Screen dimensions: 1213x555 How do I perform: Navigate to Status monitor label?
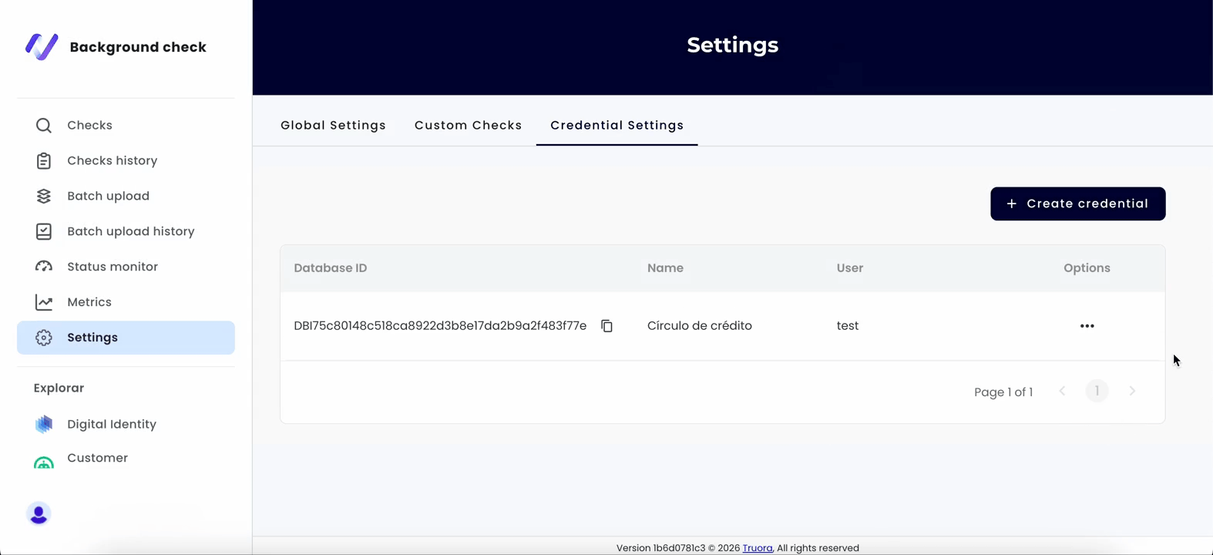pyautogui.click(x=112, y=267)
